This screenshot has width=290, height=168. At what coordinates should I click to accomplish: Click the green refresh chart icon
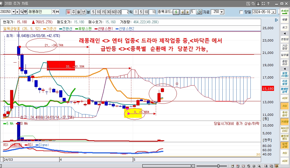176,12
